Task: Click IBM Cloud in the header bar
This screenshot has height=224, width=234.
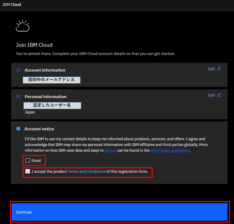Action: 12,5
